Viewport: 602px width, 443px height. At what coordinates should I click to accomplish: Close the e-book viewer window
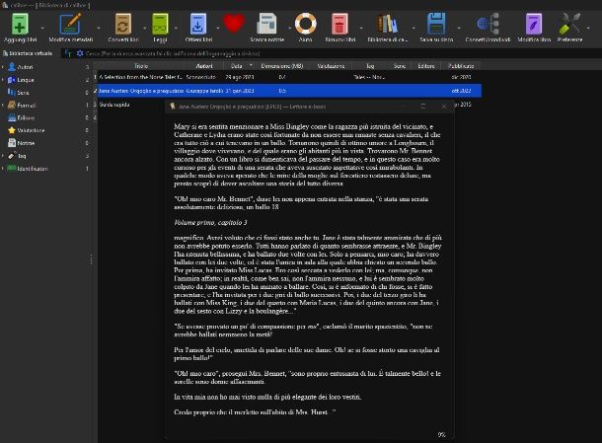pyautogui.click(x=444, y=107)
